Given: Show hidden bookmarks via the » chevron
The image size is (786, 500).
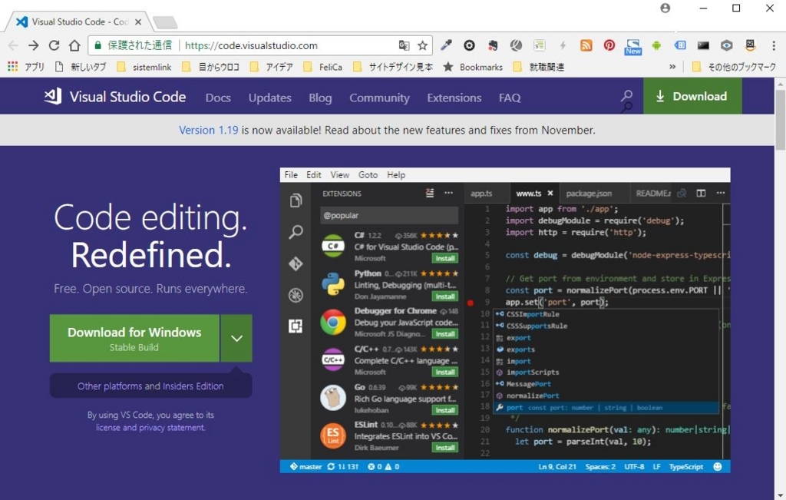Looking at the screenshot, I should click(672, 67).
